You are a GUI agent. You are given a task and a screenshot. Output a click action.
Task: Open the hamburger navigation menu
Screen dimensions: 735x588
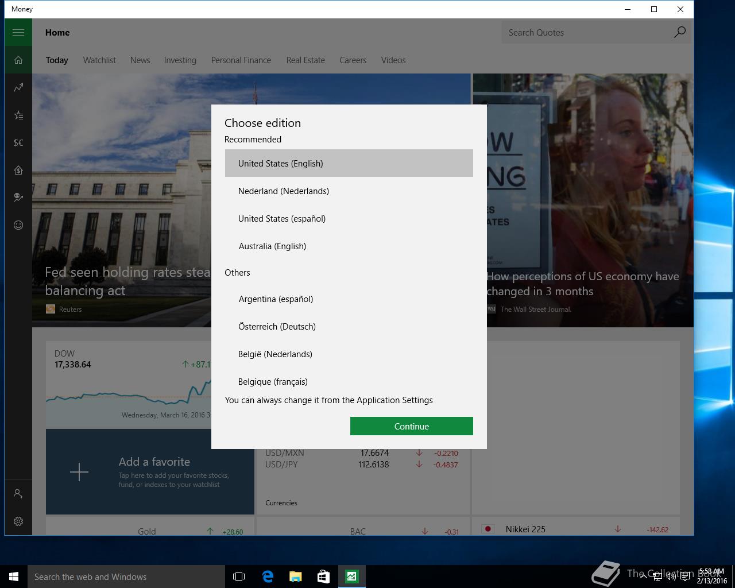point(18,32)
